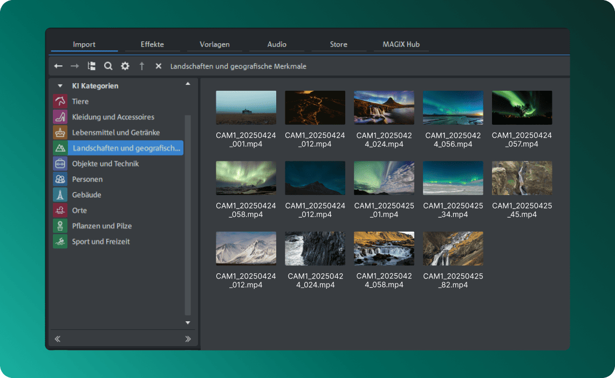Click the path text Landschaften und geografische Merkmale

(238, 66)
